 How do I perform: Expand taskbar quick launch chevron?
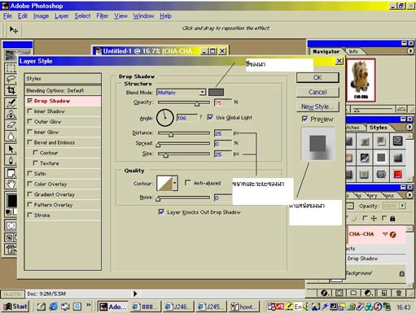tap(89, 305)
